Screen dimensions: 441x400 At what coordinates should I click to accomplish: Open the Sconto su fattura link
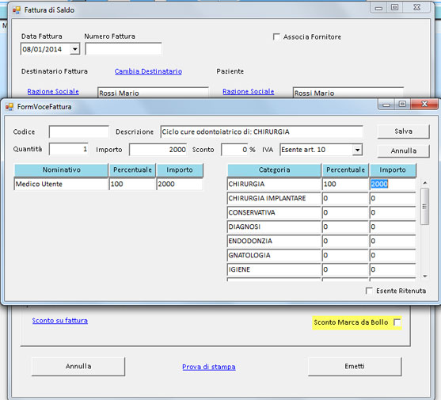click(60, 320)
